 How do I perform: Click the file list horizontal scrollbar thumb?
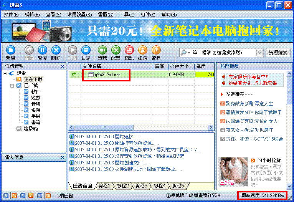(104, 127)
